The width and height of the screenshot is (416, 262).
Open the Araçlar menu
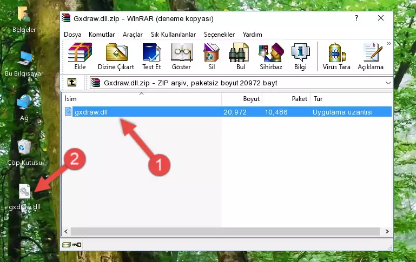coord(133,35)
